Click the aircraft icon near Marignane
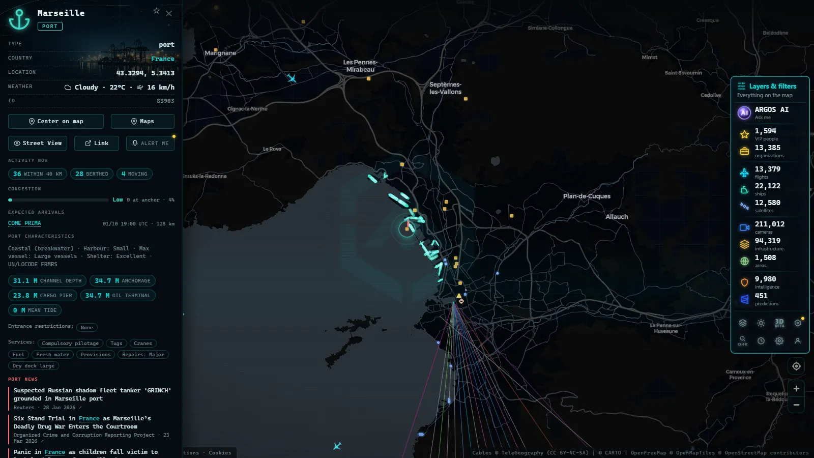The height and width of the screenshot is (458, 814). click(292, 78)
